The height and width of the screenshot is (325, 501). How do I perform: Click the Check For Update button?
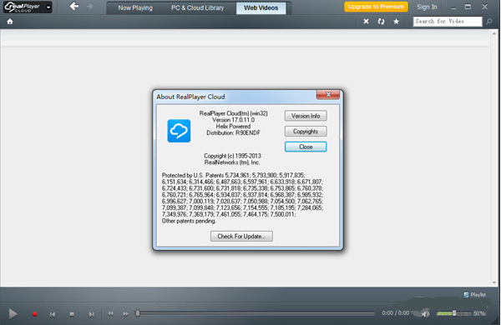(241, 237)
